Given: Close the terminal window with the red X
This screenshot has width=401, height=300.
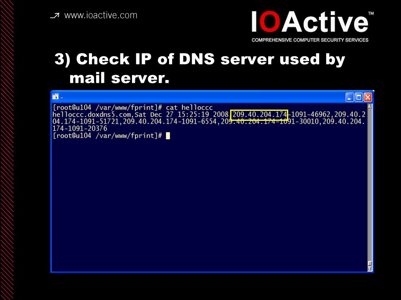Looking at the screenshot, I should point(368,97).
